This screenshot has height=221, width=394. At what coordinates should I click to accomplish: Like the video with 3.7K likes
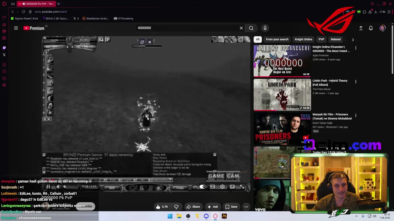[x=162, y=207]
